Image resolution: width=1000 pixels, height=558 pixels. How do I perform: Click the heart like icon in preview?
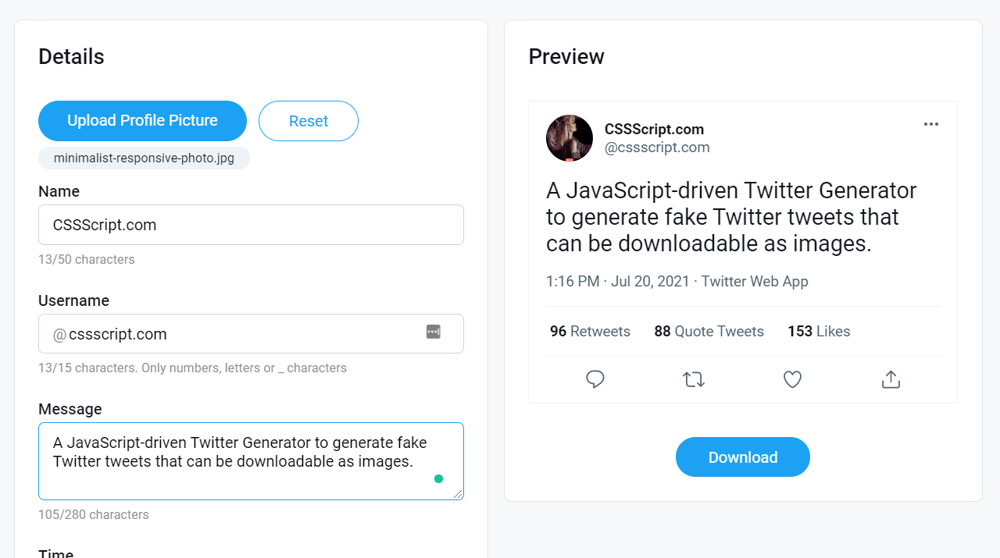792,379
